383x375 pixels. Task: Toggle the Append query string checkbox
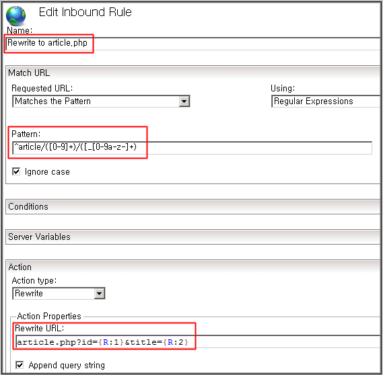(20, 365)
